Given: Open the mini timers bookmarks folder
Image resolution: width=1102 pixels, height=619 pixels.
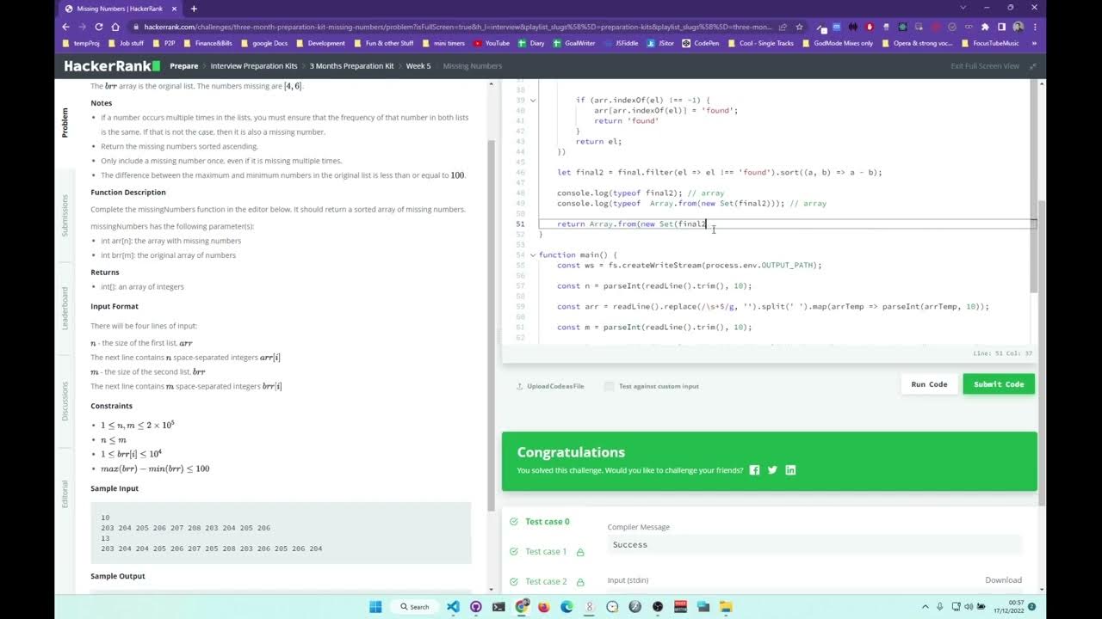Looking at the screenshot, I should (443, 43).
